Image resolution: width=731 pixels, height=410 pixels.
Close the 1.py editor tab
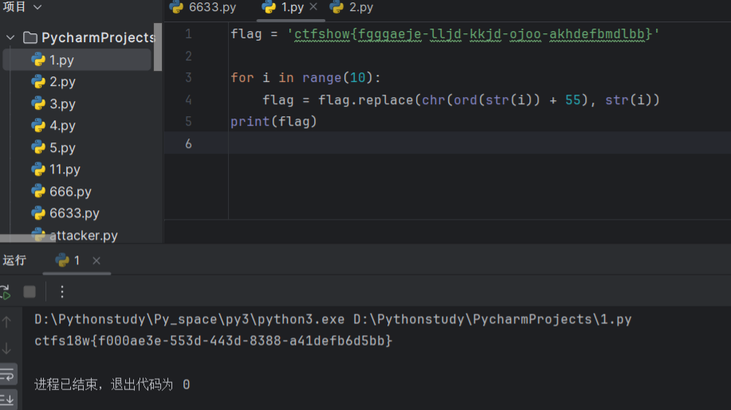pyautogui.click(x=313, y=6)
